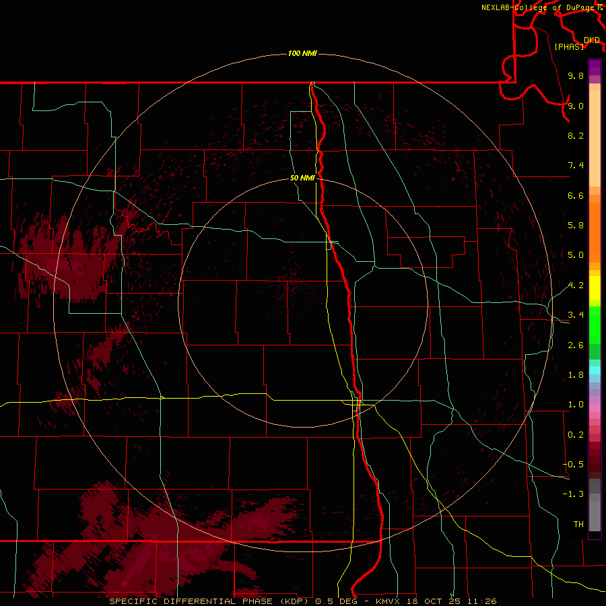This screenshot has width=606, height=606.
Task: Click the "5.0" scale value
Action: point(576,255)
